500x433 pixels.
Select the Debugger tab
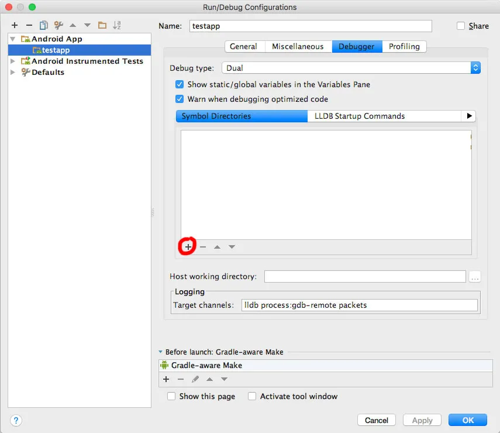[357, 46]
